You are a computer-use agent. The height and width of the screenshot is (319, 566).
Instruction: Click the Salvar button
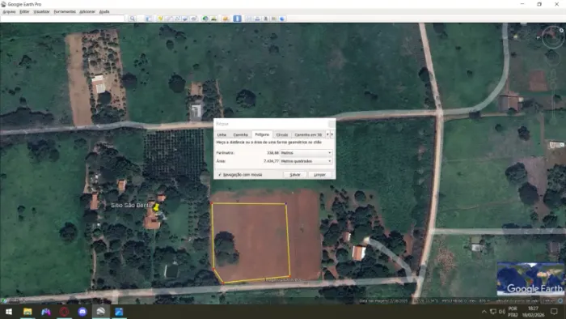point(295,175)
